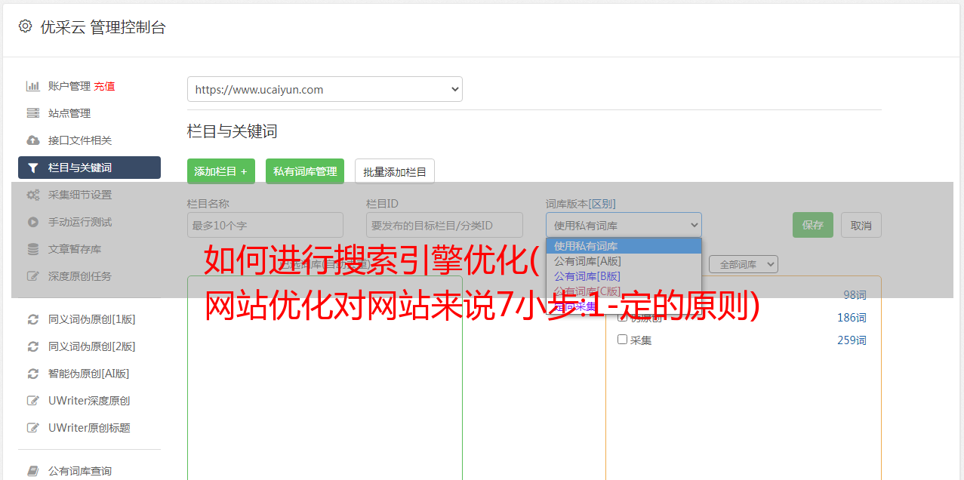Click the gear icon beside 优采云 管理控制台
Viewport: 964px width, 480px height.
click(26, 26)
